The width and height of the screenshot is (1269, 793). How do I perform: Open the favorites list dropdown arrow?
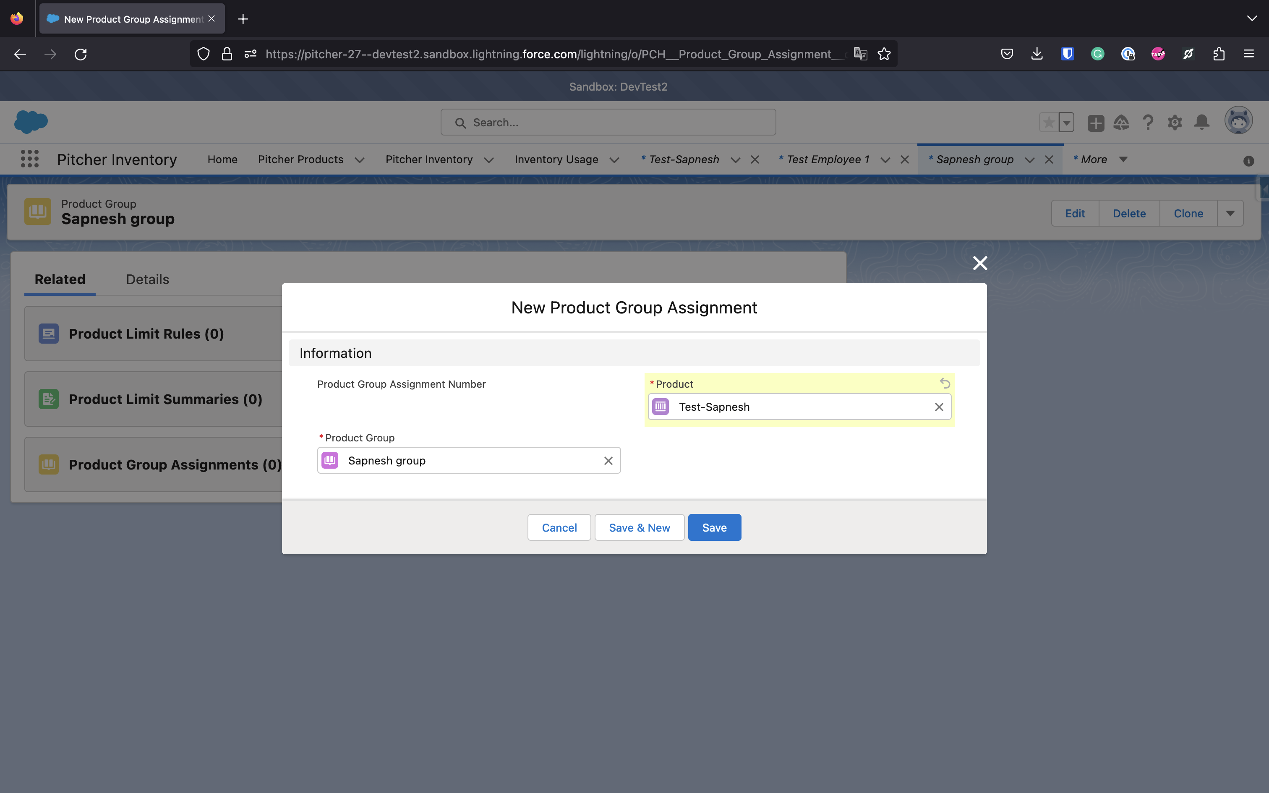click(x=1067, y=123)
